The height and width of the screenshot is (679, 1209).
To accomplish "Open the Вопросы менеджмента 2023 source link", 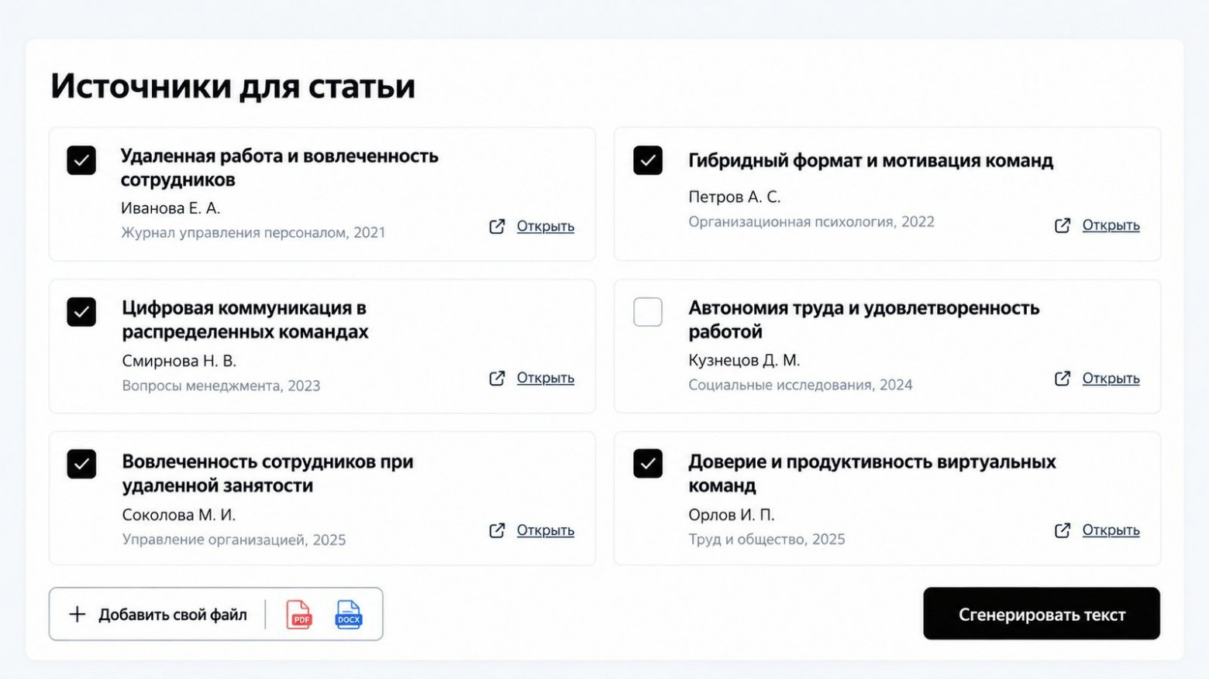I will (546, 378).
